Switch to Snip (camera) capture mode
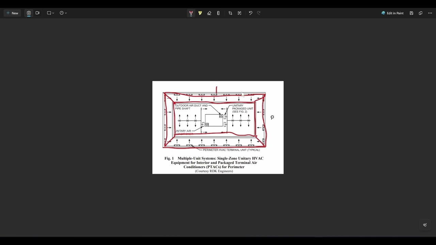 coord(29,13)
